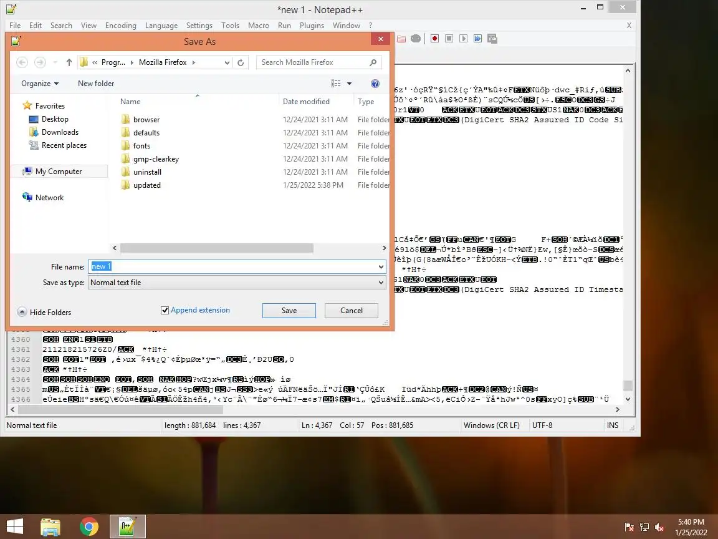The image size is (718, 539).
Task: Open the Settings menu
Action: (199, 26)
